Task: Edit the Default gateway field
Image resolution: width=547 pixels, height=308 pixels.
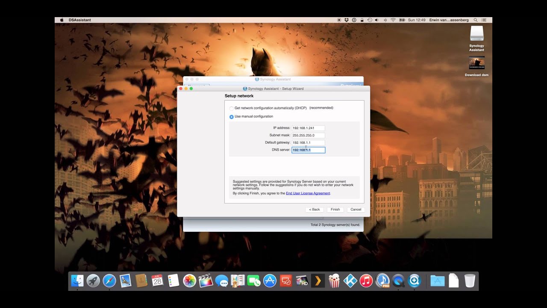Action: [x=308, y=142]
